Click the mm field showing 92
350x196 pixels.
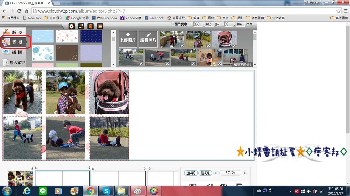pos(228,24)
